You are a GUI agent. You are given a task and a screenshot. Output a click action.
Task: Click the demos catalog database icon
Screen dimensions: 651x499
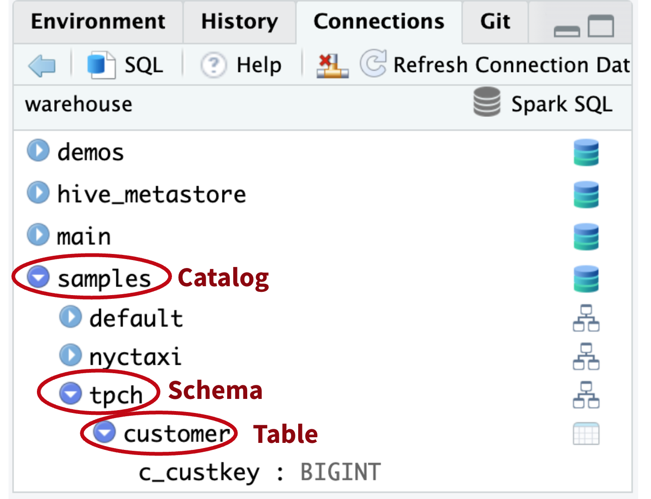(586, 152)
